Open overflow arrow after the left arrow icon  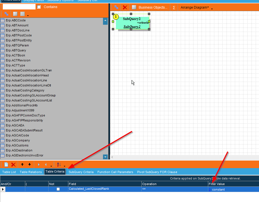pos(51,166)
